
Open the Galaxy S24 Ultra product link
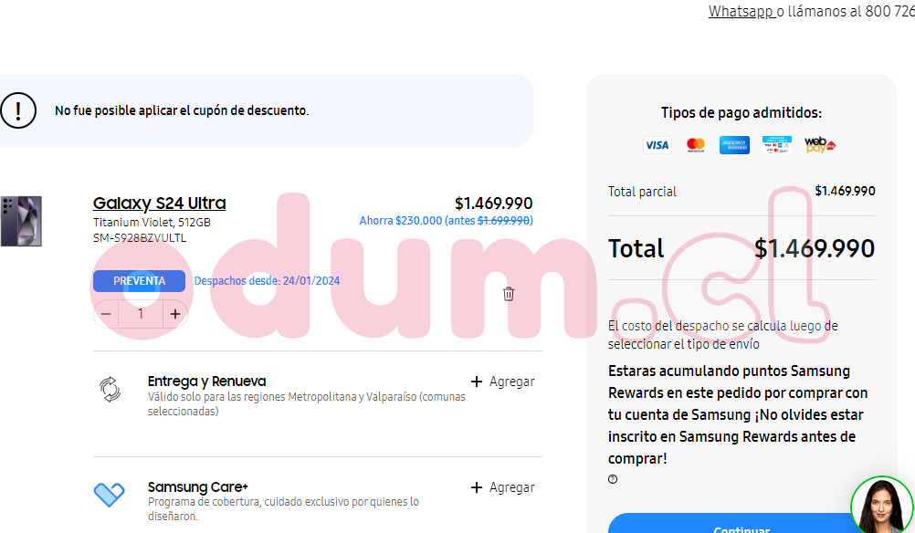point(159,203)
